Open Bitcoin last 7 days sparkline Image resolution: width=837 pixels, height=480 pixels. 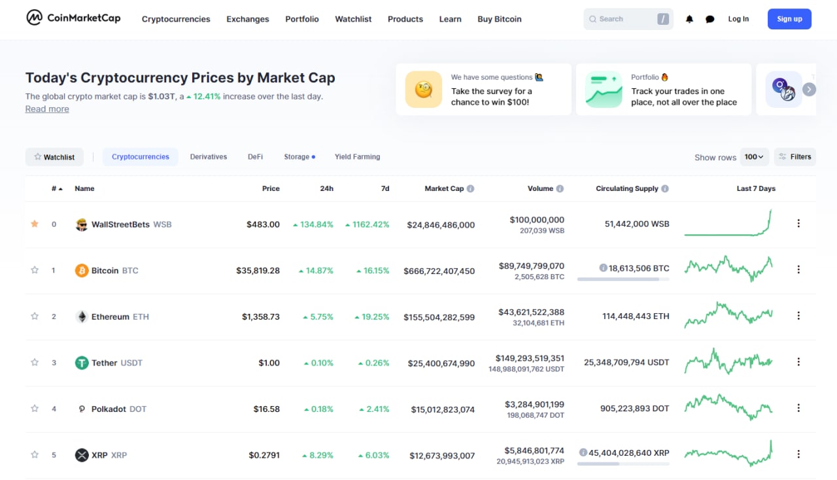pos(728,268)
